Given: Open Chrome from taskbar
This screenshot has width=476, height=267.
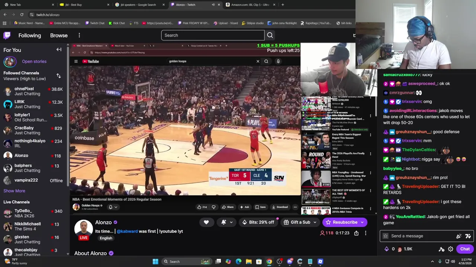Looking at the screenshot, I should (269, 261).
